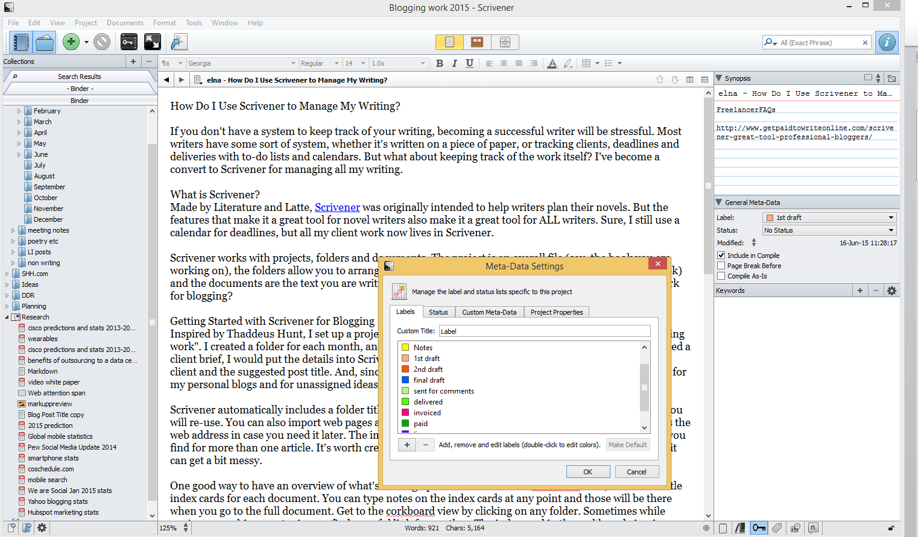Click the text color A icon
This screenshot has width=918, height=537.
pyautogui.click(x=552, y=63)
